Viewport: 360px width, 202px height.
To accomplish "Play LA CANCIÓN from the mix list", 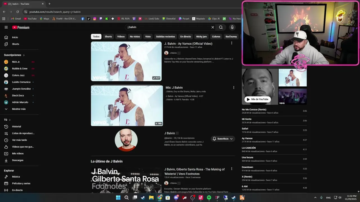I will tap(274, 150).
